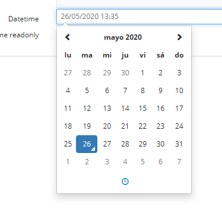Choose greyed-out June 3 date

[107, 162]
